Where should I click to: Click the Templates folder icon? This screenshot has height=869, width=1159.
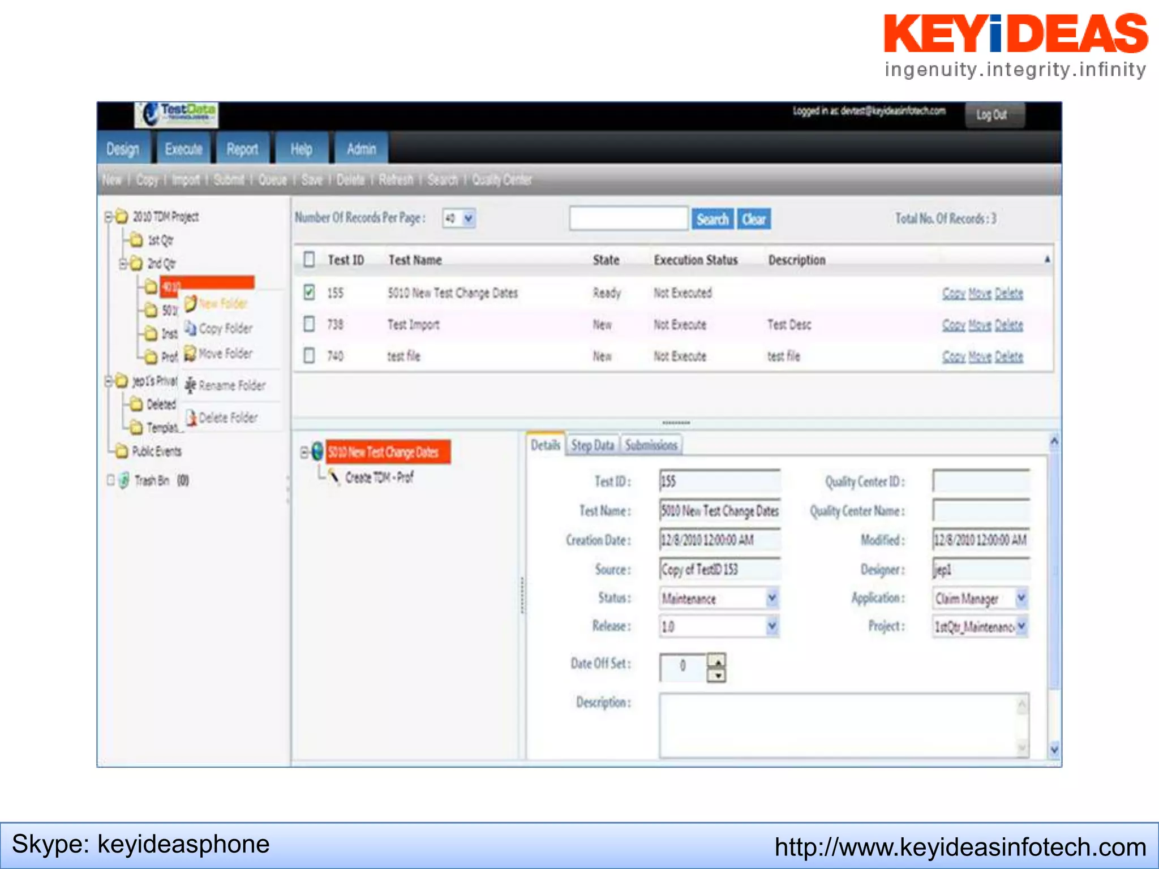click(136, 427)
